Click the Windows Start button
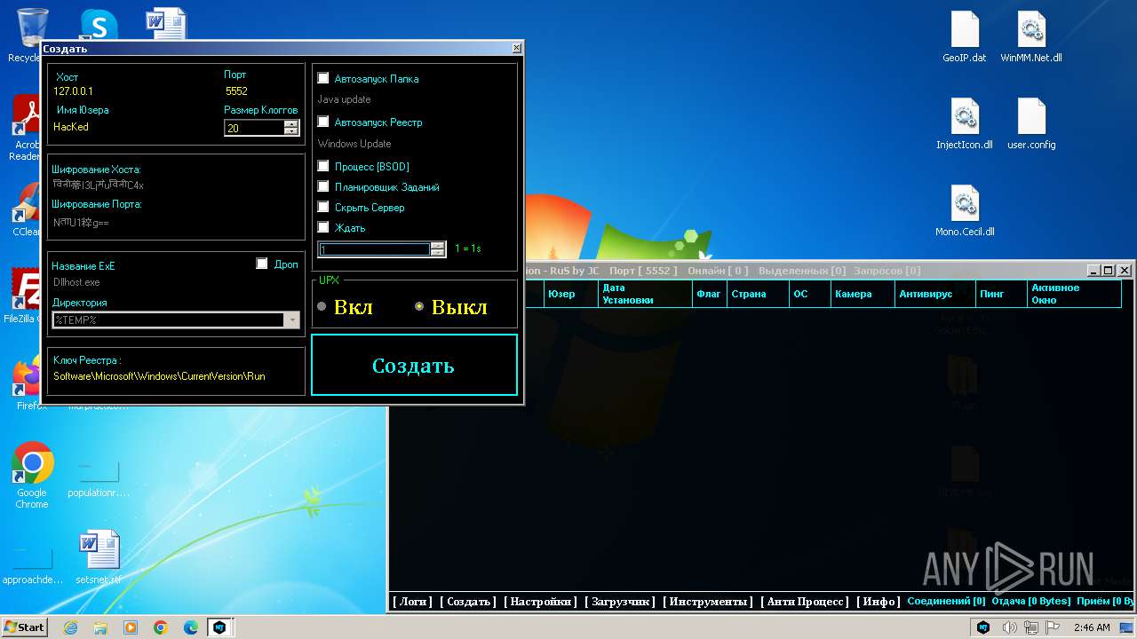This screenshot has height=639, width=1137. (25, 627)
